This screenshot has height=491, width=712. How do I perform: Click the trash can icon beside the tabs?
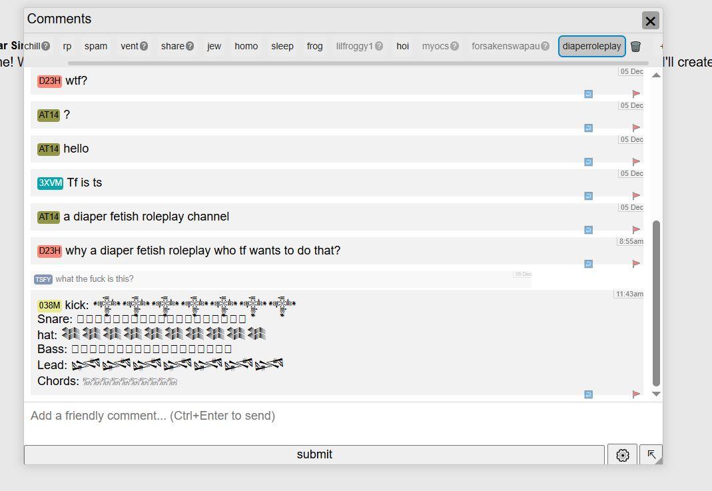pos(635,47)
